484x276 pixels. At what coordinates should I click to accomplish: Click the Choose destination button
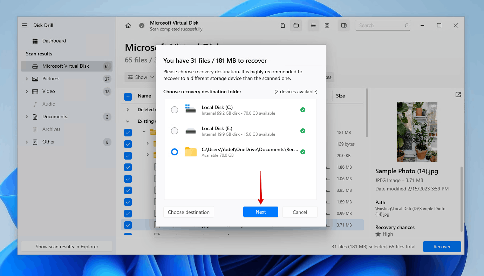[x=189, y=212]
